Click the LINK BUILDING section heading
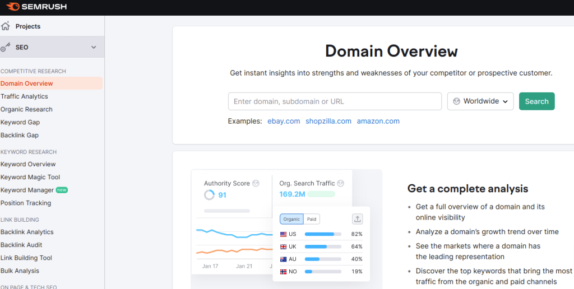The width and height of the screenshot is (574, 289). (x=20, y=220)
